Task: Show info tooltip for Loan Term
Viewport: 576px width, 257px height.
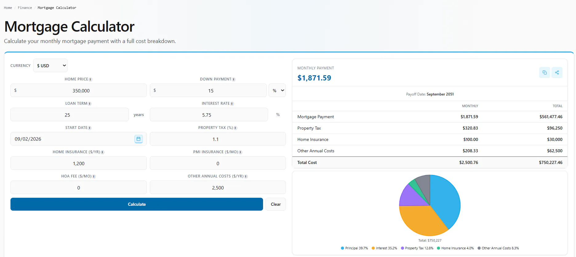Action: click(x=90, y=104)
